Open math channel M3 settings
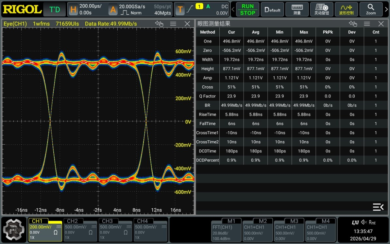 point(289,230)
